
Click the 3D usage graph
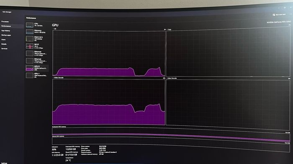pos(109,54)
